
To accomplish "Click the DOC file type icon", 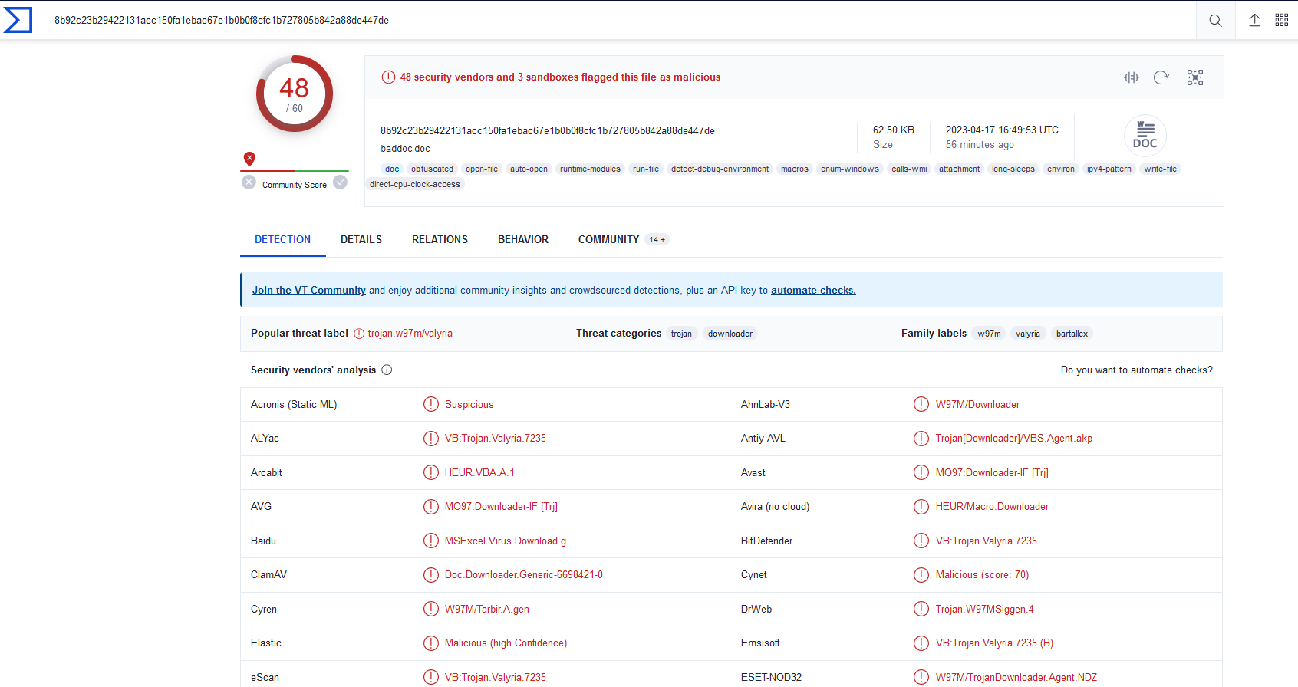I will click(x=1145, y=136).
